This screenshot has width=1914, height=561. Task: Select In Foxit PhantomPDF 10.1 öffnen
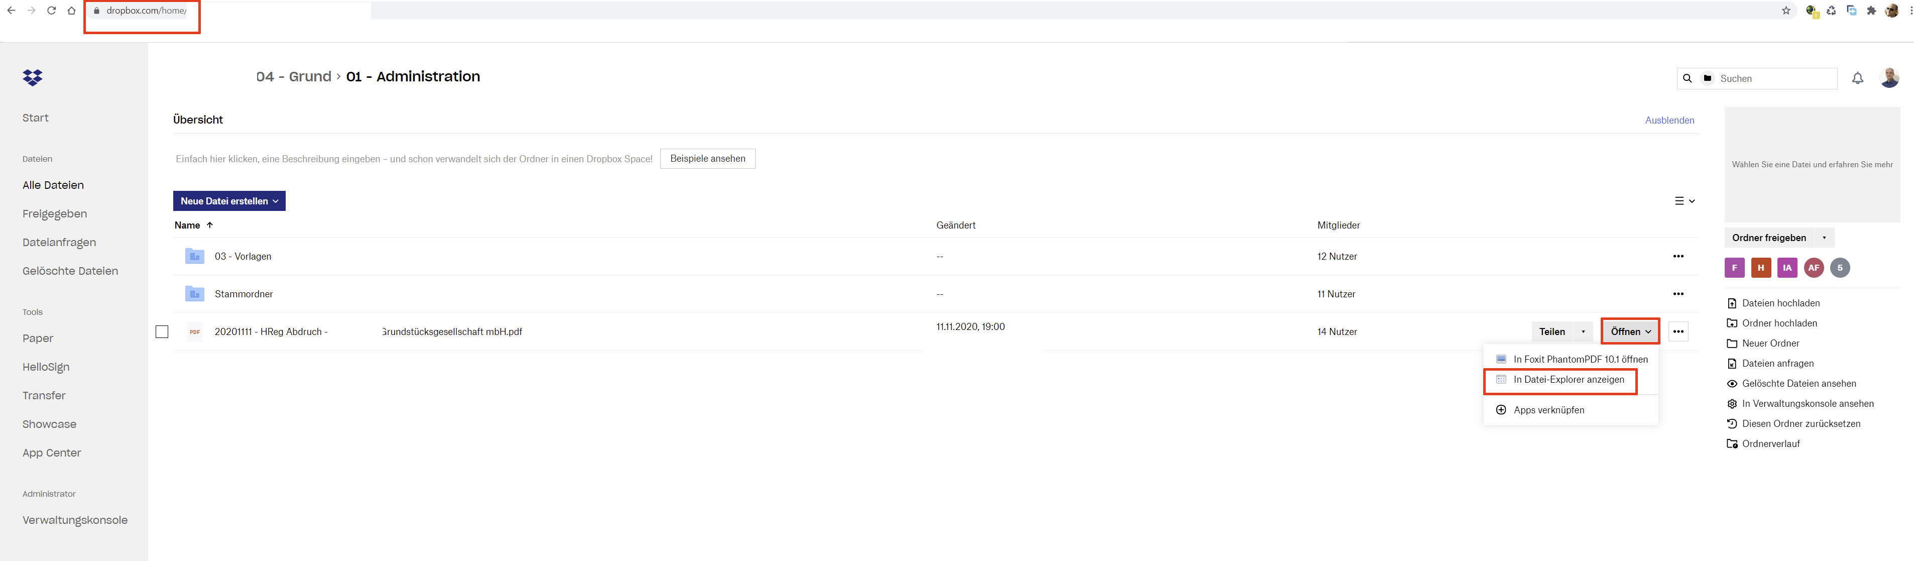click(1580, 360)
